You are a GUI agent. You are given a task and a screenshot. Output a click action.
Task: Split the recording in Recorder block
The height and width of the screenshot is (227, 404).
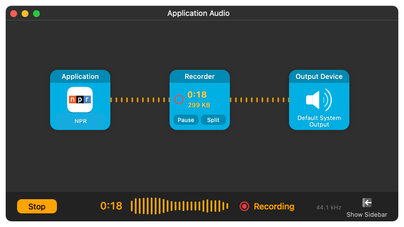(x=213, y=120)
